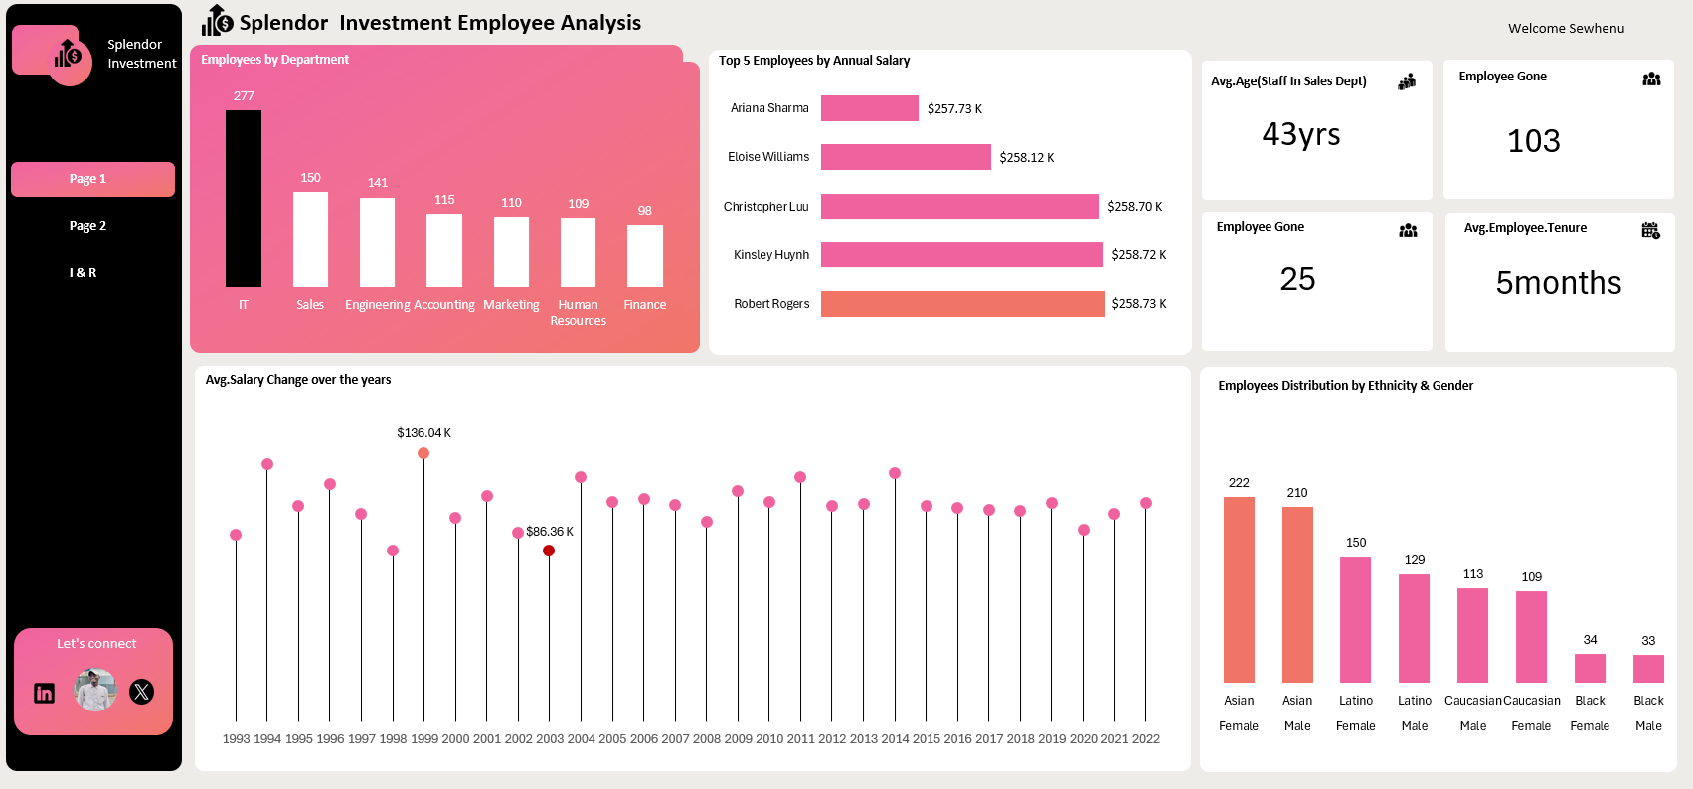Click Robert Rogers' orange salary bar

(963, 304)
